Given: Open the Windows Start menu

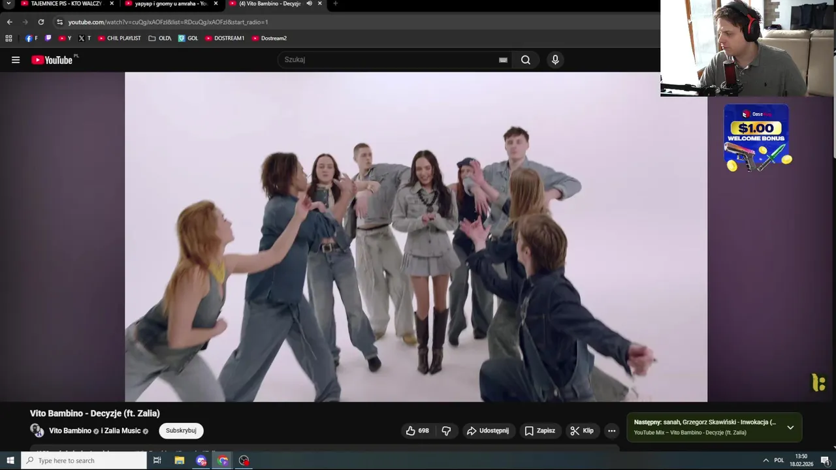Looking at the screenshot, I should coord(10,460).
